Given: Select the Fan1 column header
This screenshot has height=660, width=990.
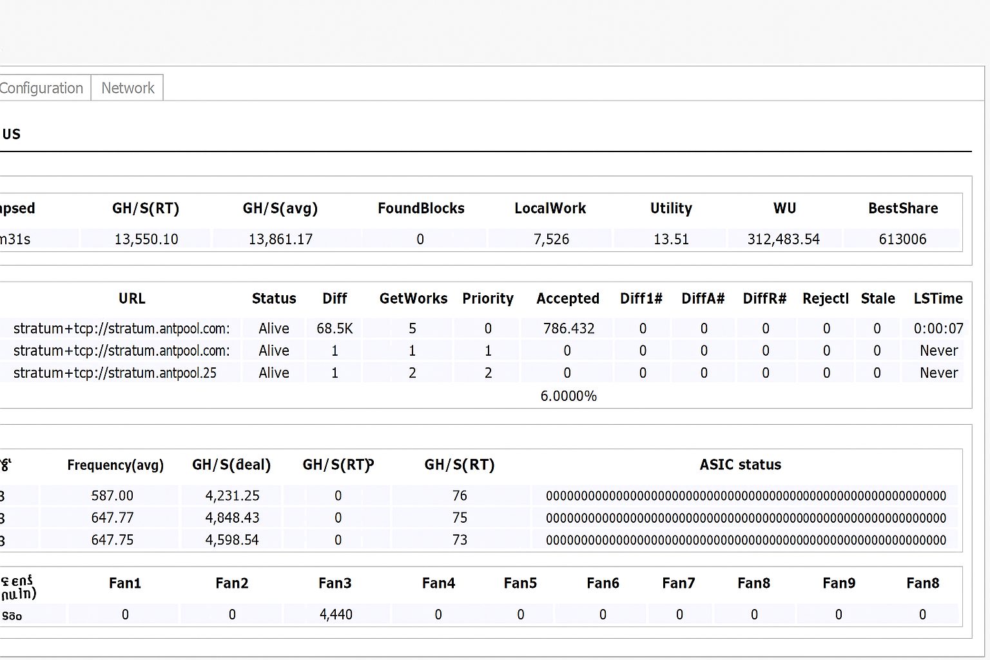Looking at the screenshot, I should [125, 584].
